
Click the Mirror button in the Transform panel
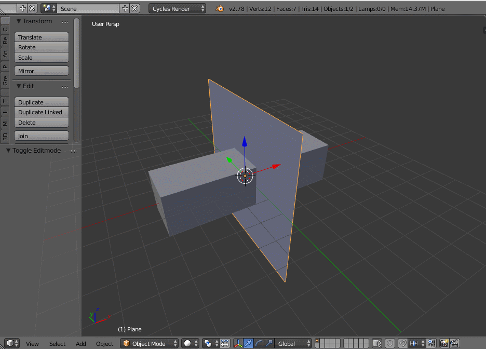point(41,71)
